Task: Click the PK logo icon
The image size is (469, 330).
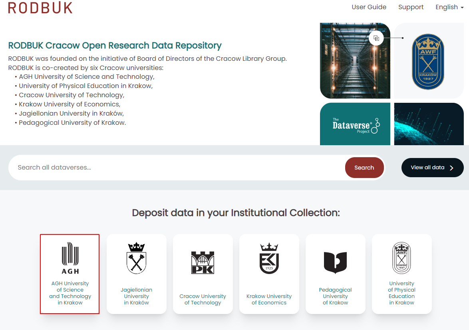Action: pos(203,263)
